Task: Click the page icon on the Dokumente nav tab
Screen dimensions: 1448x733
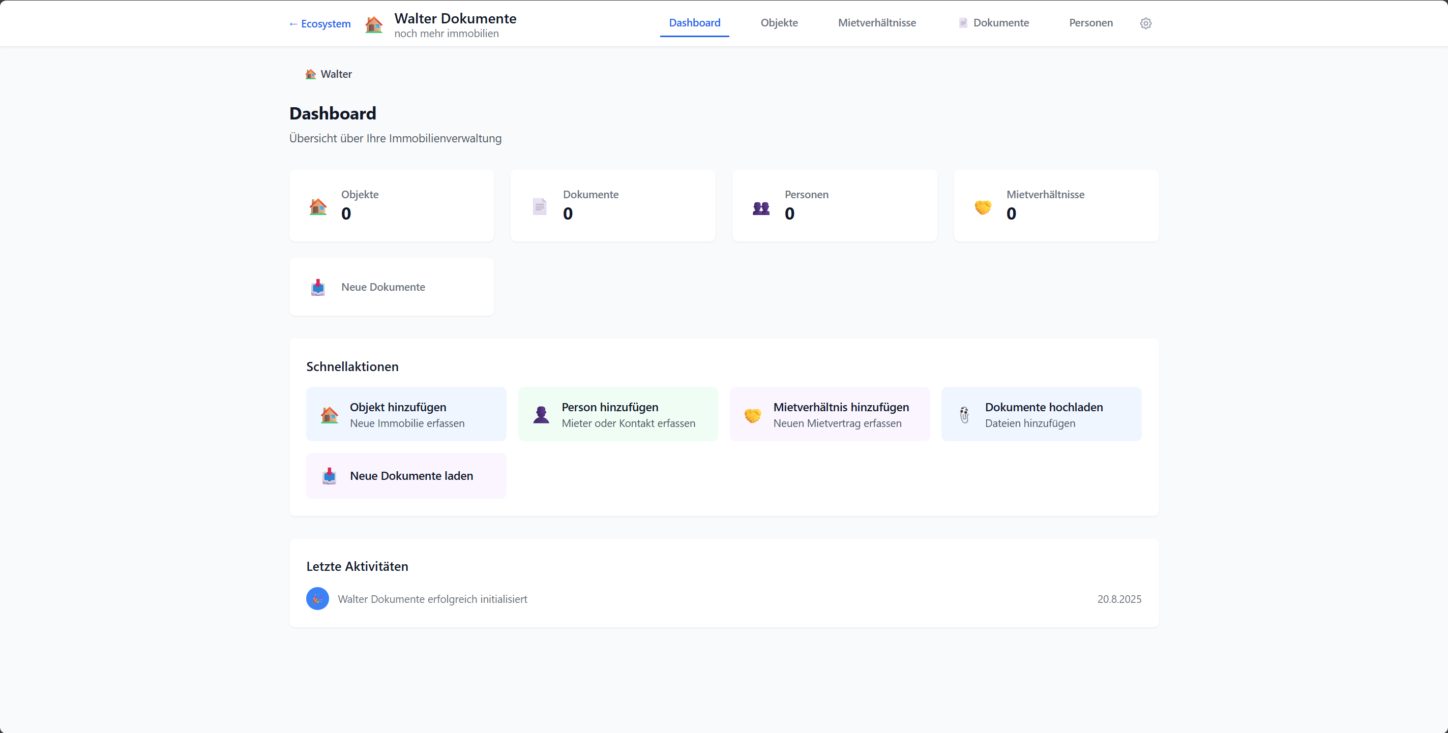Action: tap(963, 23)
